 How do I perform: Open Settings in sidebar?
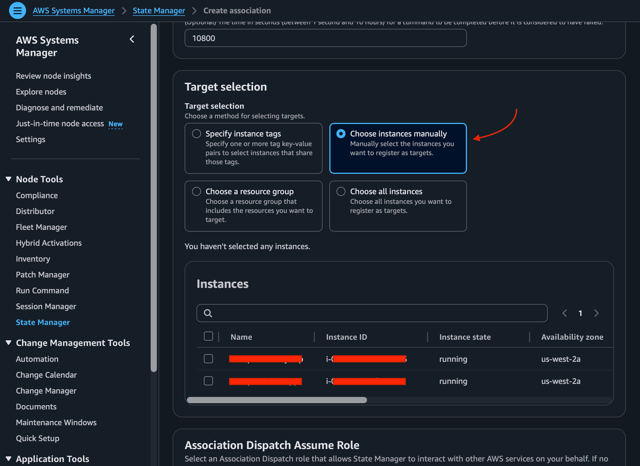(31, 139)
